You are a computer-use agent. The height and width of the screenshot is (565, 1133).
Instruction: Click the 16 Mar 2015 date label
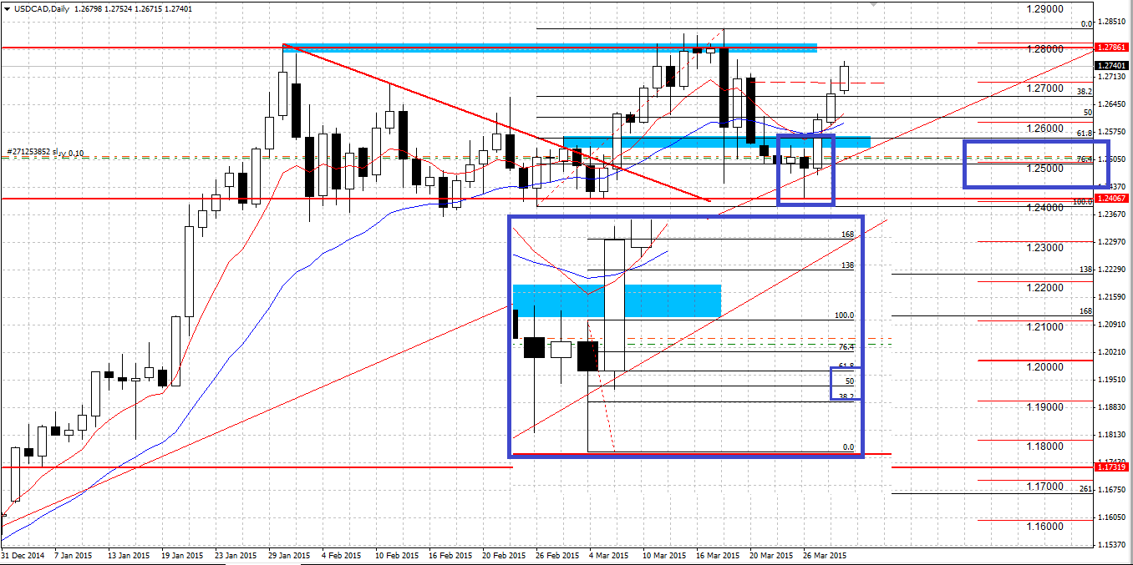coord(718,555)
